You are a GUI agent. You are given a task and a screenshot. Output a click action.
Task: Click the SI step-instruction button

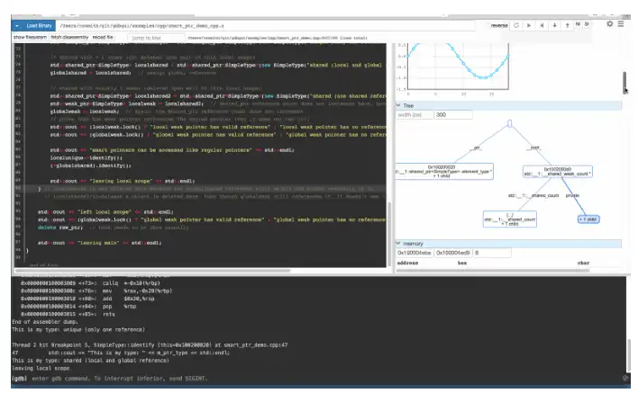pos(587,24)
